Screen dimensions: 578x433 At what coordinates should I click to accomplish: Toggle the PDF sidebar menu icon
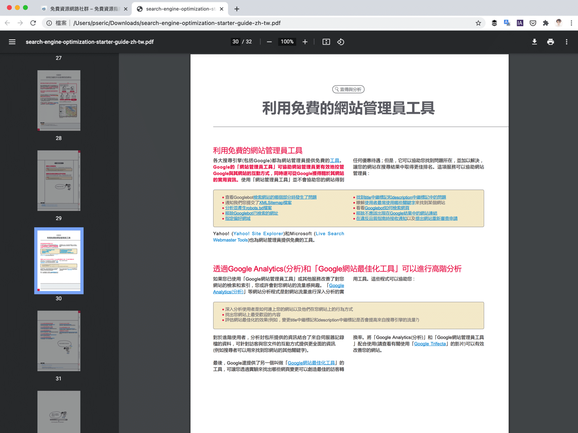point(12,42)
